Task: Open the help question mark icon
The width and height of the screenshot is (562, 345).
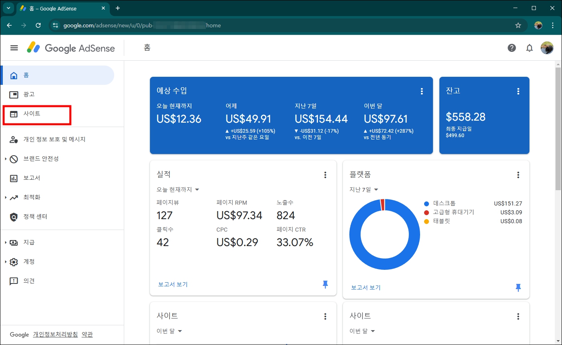Action: pos(512,48)
